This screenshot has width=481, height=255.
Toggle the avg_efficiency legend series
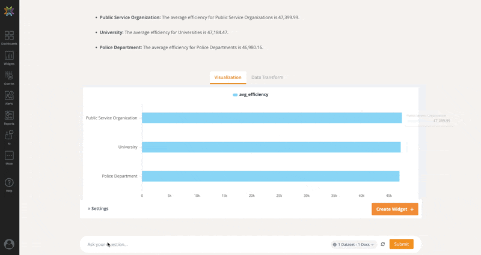point(250,94)
